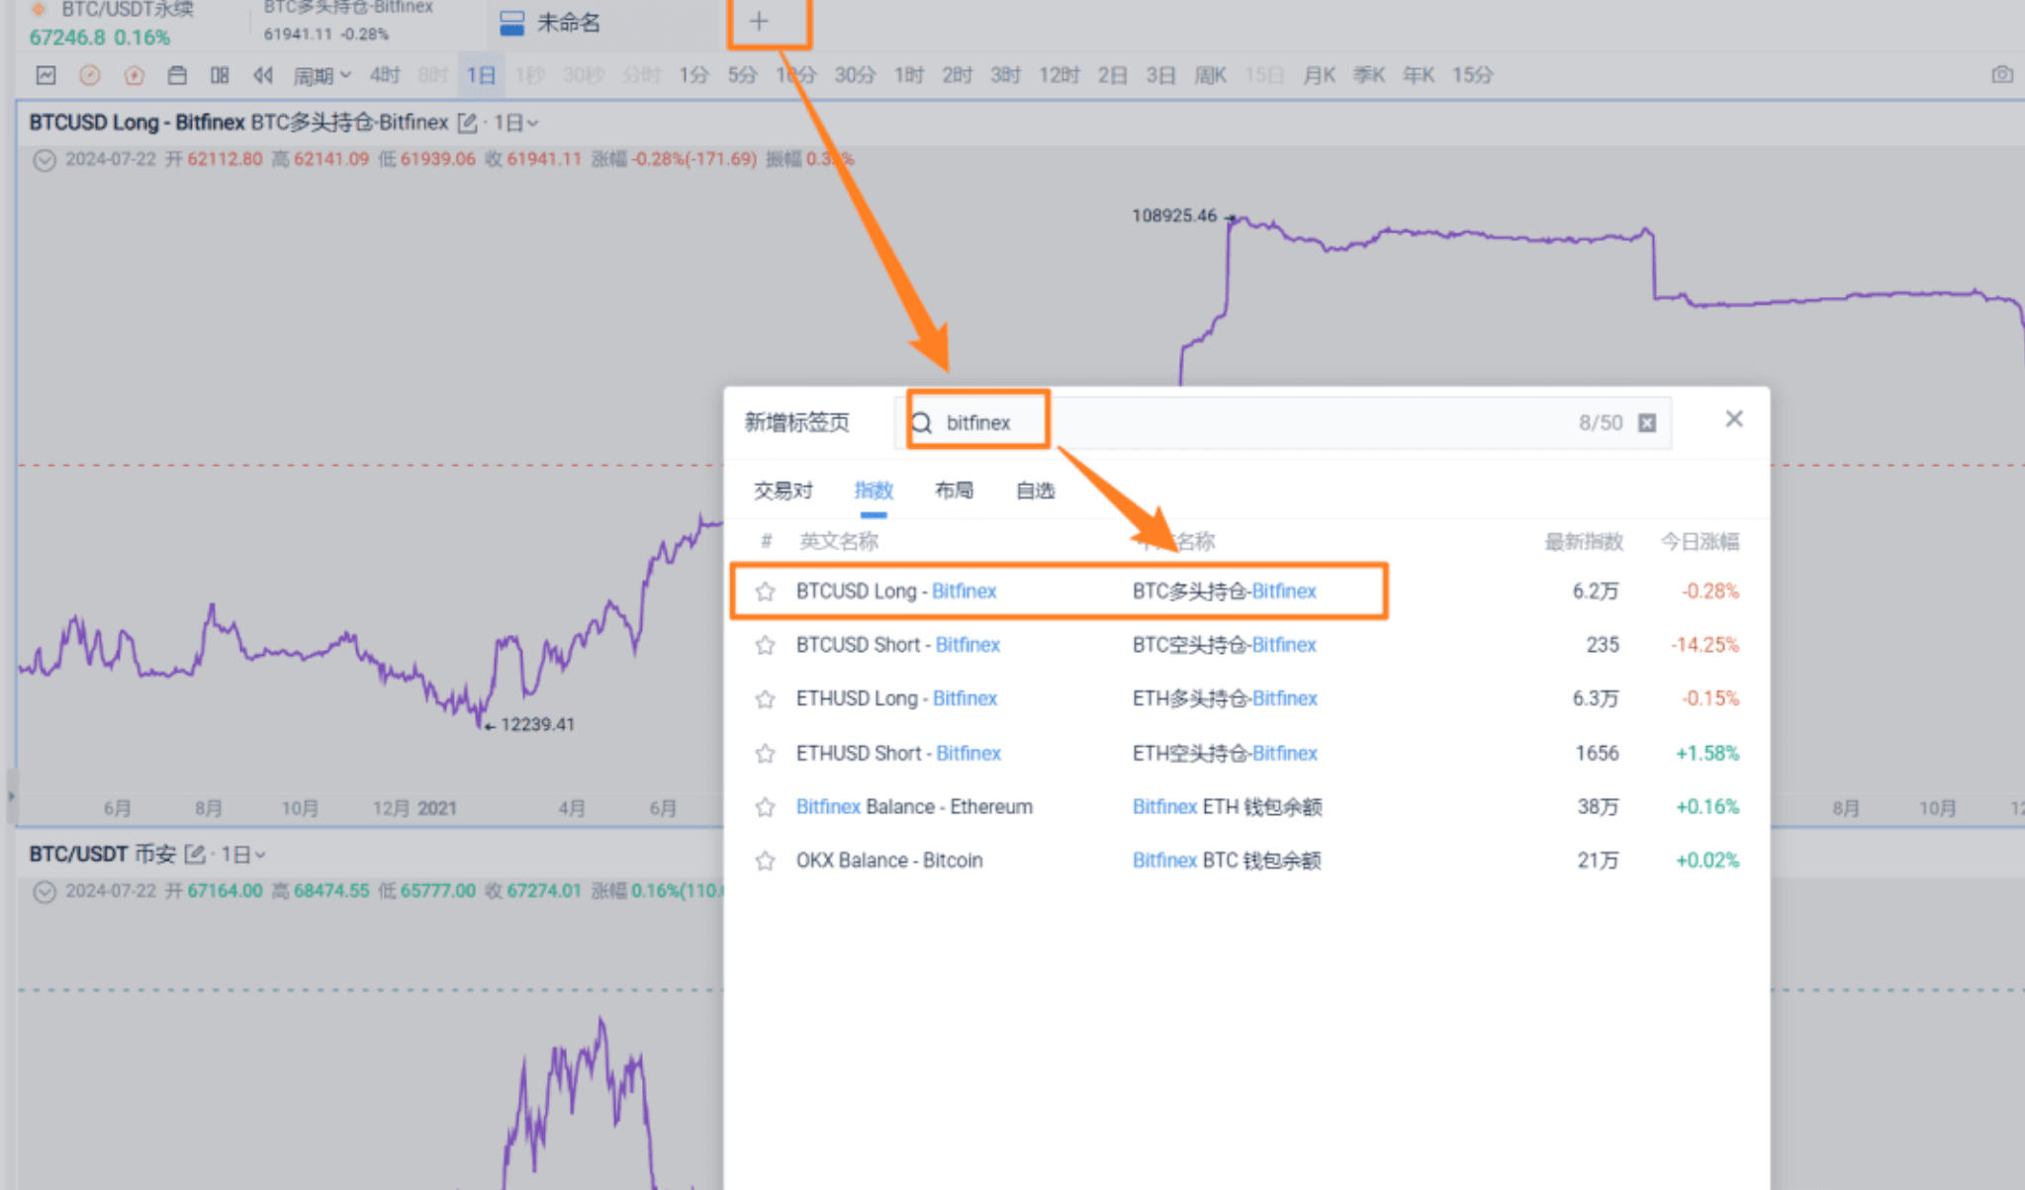This screenshot has width=2025, height=1190.
Task: Expand the 周期 period dropdown
Action: click(322, 75)
